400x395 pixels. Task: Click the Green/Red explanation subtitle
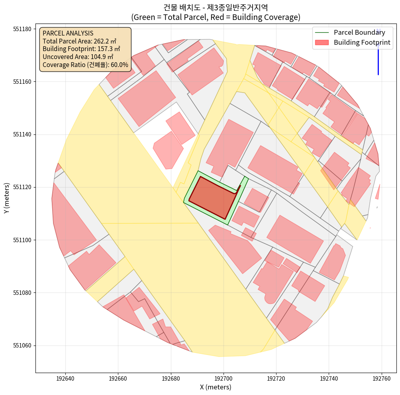[x=216, y=17]
